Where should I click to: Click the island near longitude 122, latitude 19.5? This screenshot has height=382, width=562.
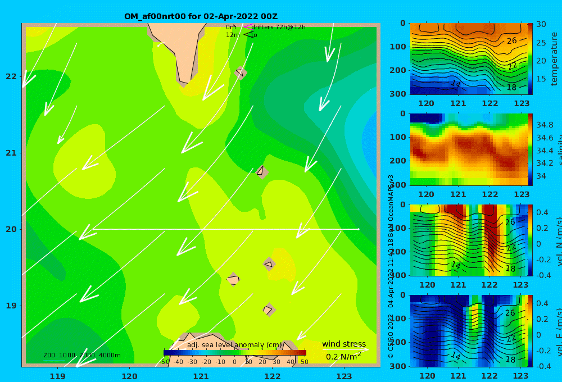269,265
